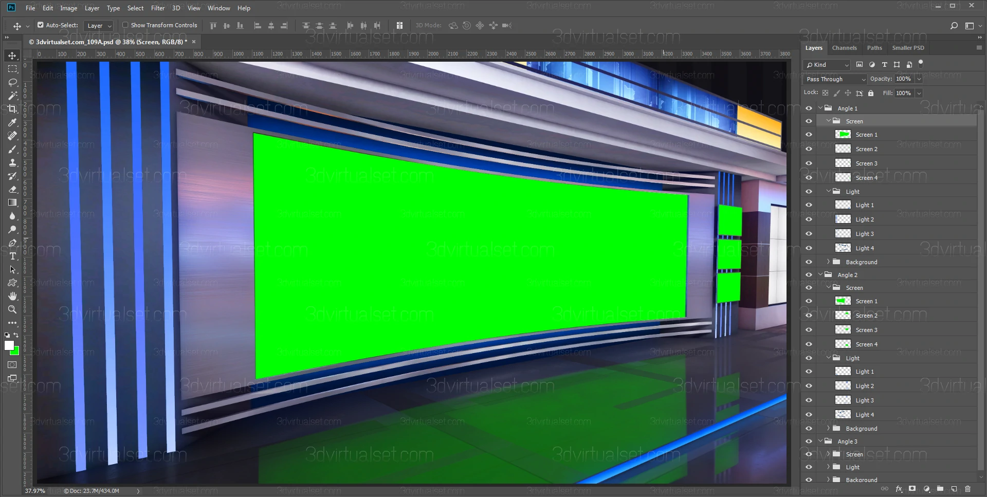The height and width of the screenshot is (497, 987).
Task: Click the add layer mask icon
Action: click(x=912, y=489)
